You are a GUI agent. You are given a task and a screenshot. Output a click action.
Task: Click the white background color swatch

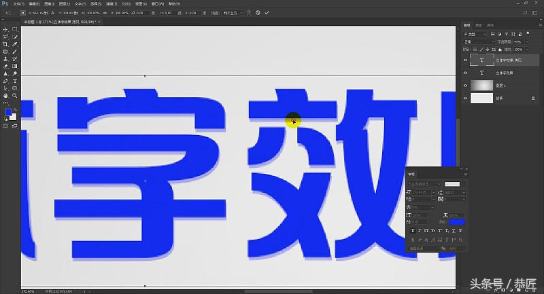(x=13, y=117)
